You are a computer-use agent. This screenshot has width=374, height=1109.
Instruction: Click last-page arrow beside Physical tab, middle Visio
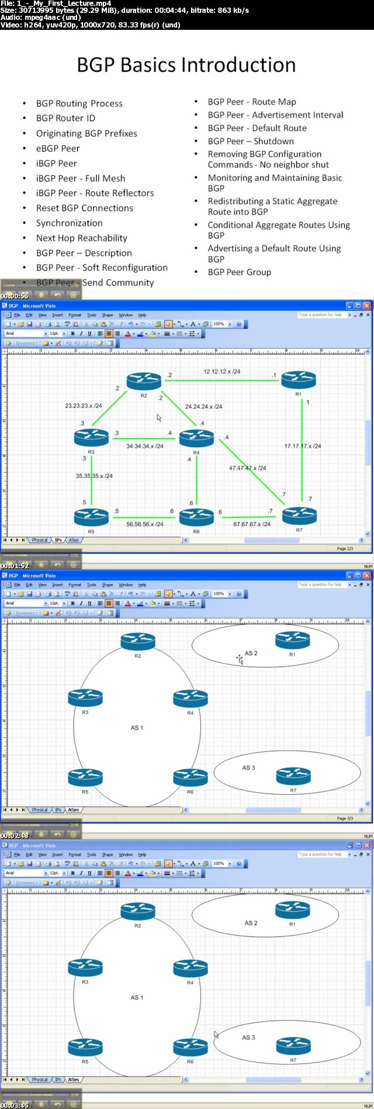point(23,810)
